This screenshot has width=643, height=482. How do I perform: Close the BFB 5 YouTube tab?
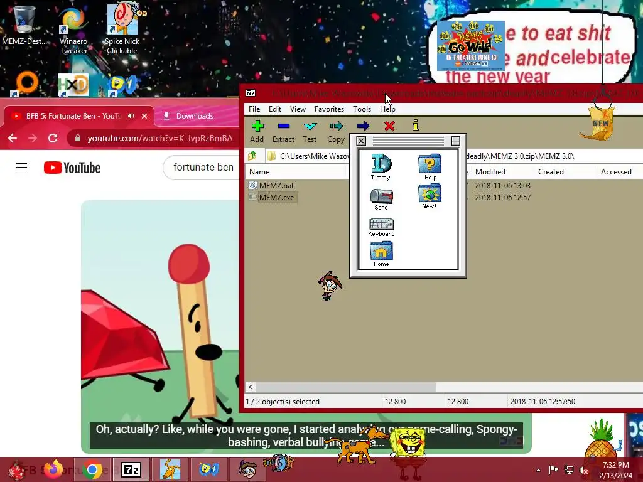[x=144, y=116]
